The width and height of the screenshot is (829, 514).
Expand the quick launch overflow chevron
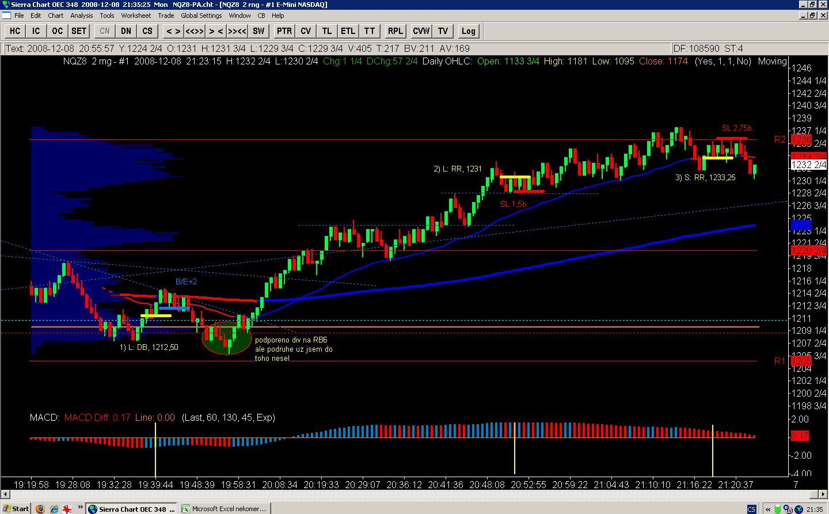click(x=81, y=508)
